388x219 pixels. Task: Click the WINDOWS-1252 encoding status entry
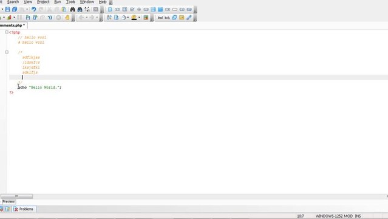(329, 216)
